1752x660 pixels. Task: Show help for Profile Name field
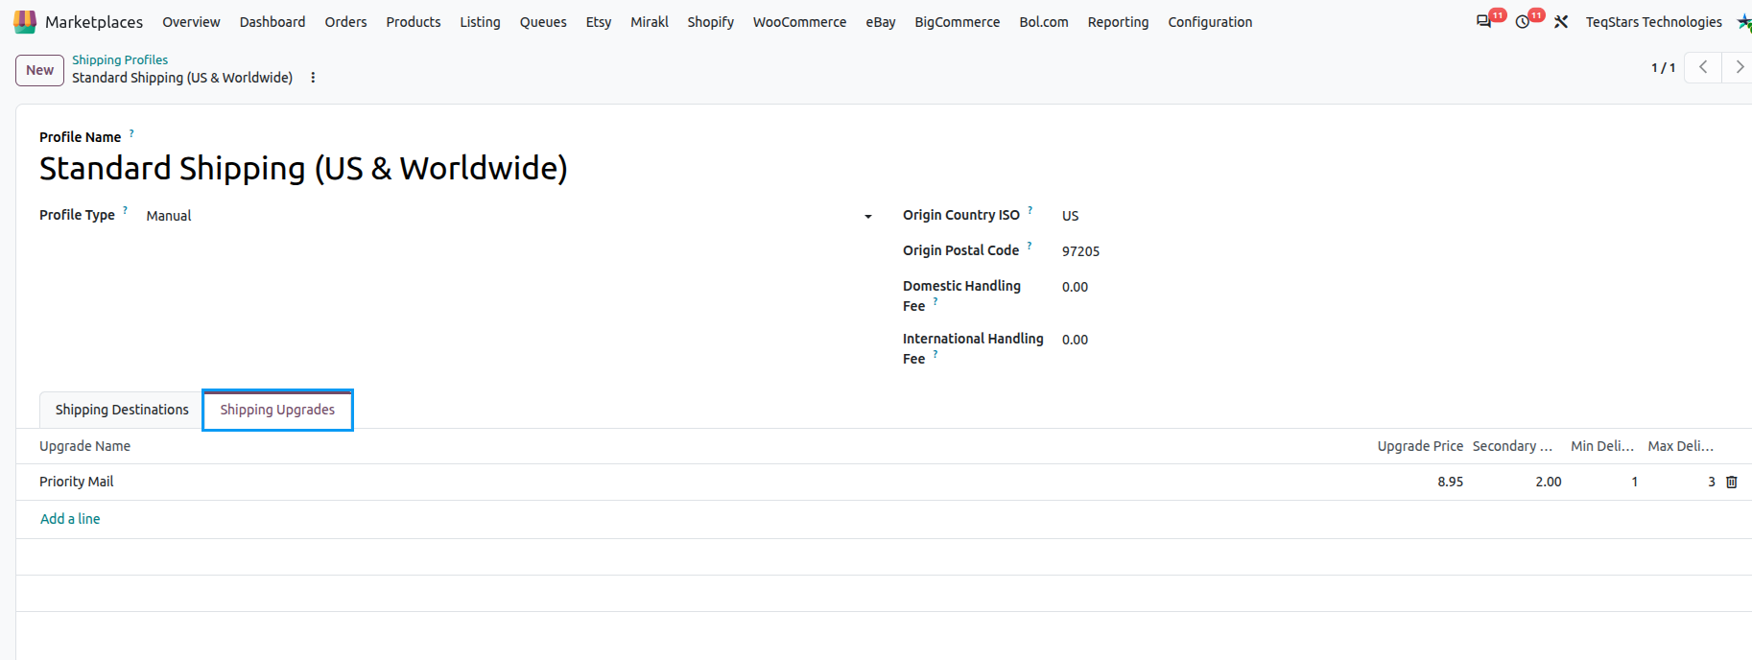click(x=131, y=133)
